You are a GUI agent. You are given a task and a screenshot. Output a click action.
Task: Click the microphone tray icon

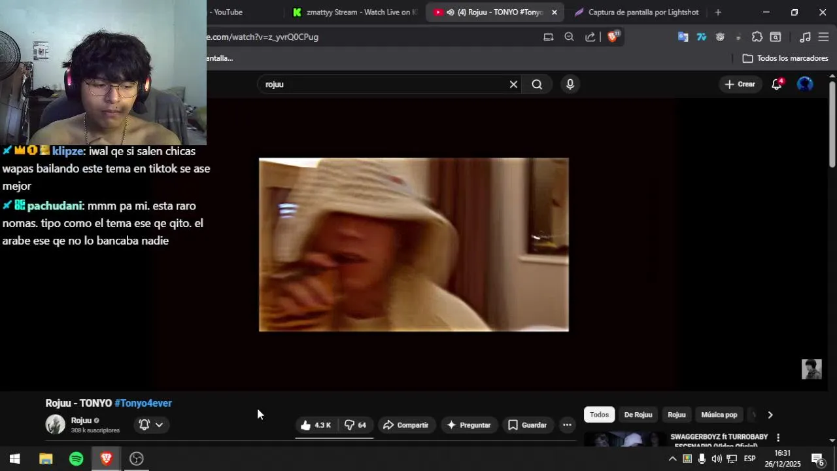[x=702, y=459]
